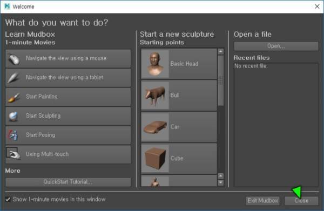The width and height of the screenshot is (324, 211).
Task: Click the sculpt ball icon beside Start Sculpting
Action: 13,117
